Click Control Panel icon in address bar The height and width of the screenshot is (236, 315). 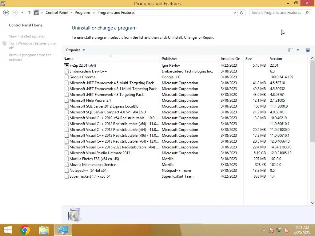(x=36, y=13)
